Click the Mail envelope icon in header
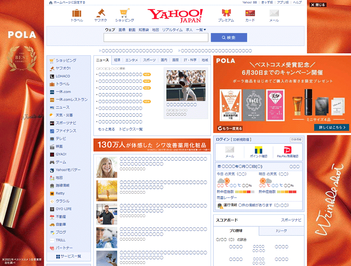Viewport: 351px width, 266px height. [274, 14]
